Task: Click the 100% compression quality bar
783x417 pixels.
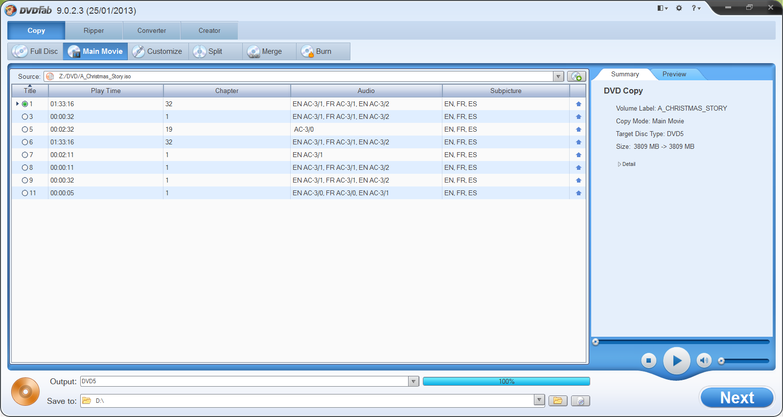Action: tap(507, 381)
